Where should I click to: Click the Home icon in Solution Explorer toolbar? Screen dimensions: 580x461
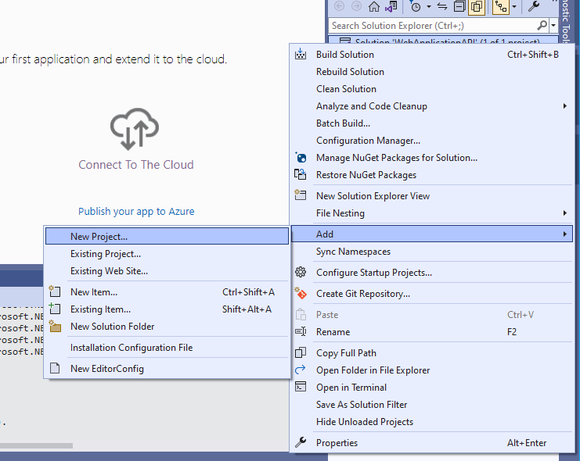(374, 6)
